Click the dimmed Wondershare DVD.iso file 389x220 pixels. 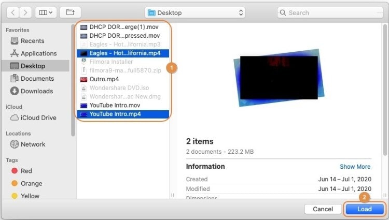123,88
